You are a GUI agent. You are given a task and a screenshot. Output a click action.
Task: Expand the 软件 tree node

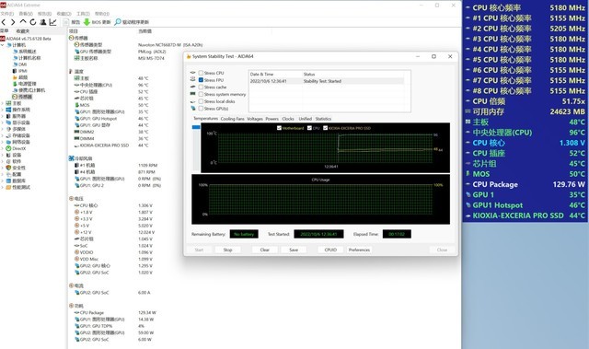tap(3, 161)
